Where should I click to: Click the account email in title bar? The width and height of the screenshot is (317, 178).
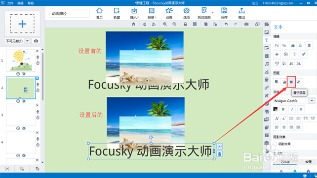278,3
